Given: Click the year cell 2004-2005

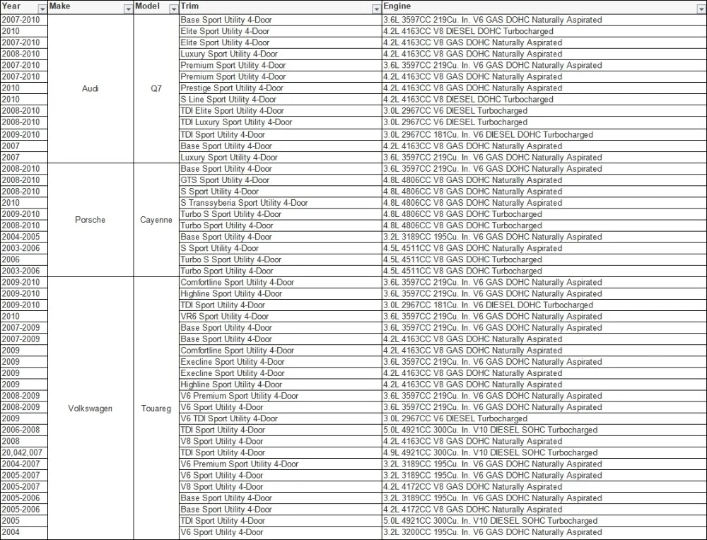Looking at the screenshot, I should [x=24, y=237].
